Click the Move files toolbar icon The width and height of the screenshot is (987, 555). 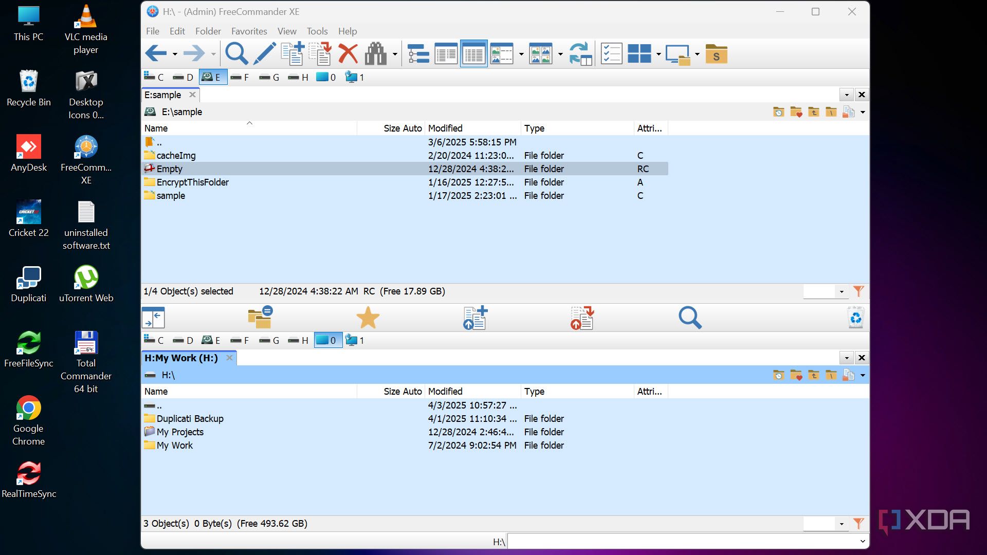pos(320,53)
